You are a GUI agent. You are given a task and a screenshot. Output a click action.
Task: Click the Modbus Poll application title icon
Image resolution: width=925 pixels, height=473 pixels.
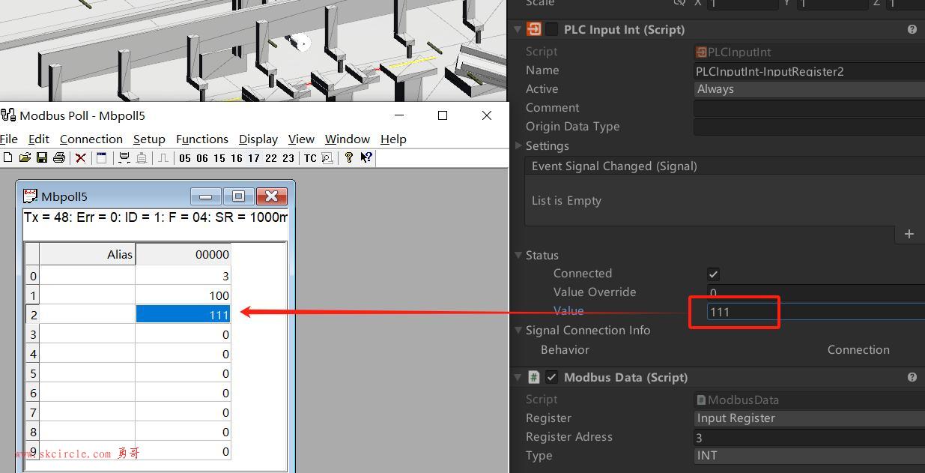tap(8, 115)
